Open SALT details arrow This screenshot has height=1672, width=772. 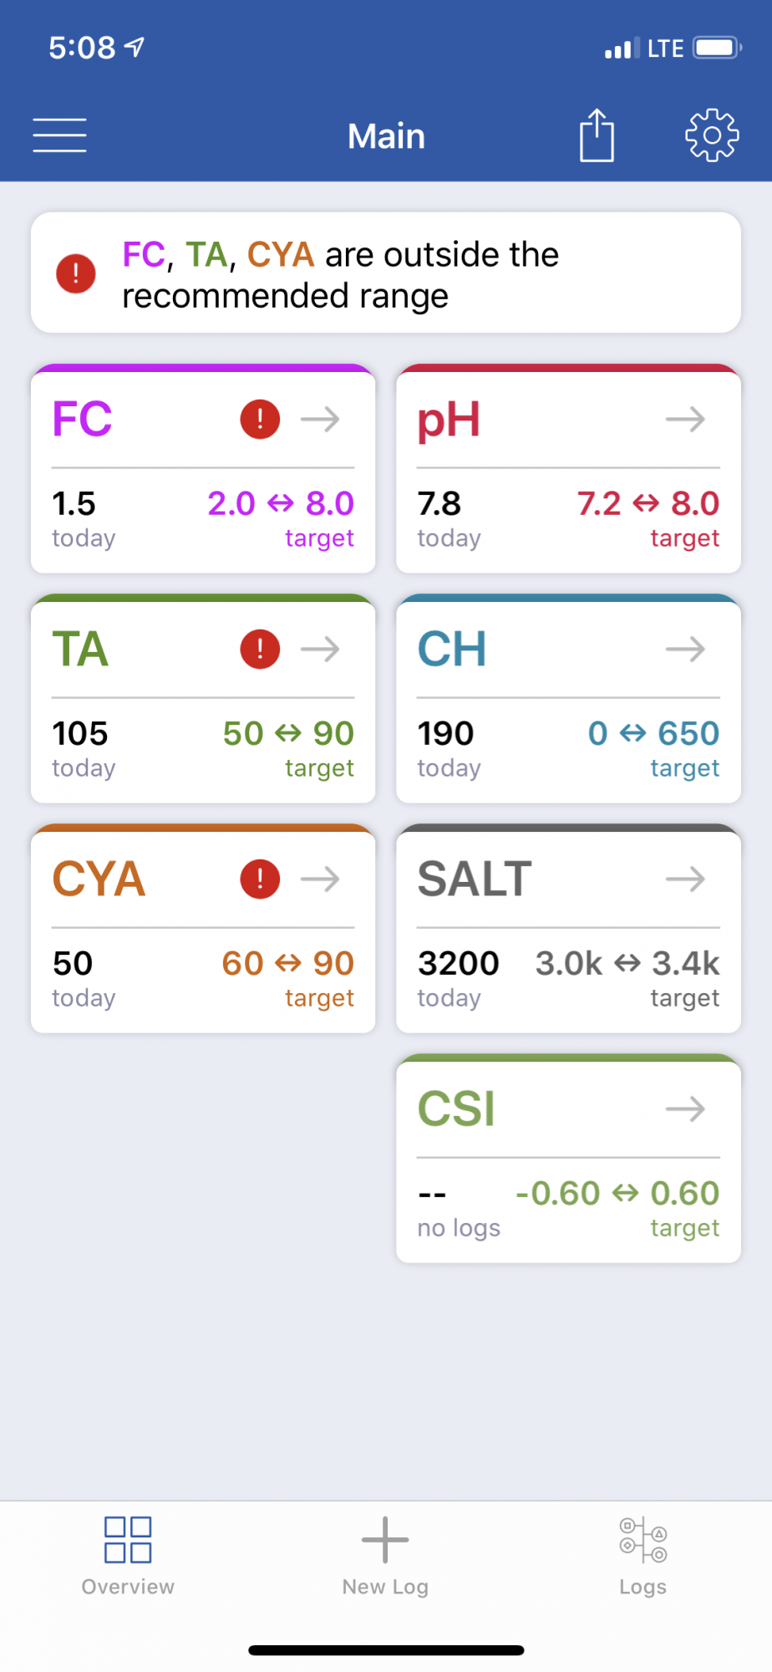tap(686, 879)
